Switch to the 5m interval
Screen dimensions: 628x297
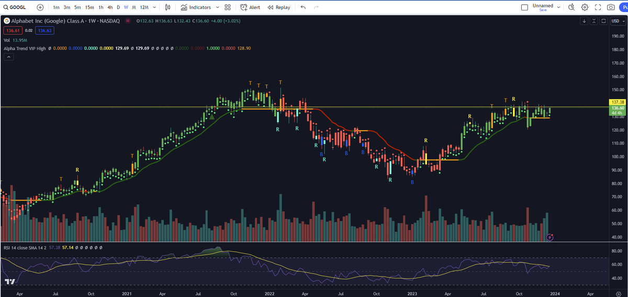77,7
